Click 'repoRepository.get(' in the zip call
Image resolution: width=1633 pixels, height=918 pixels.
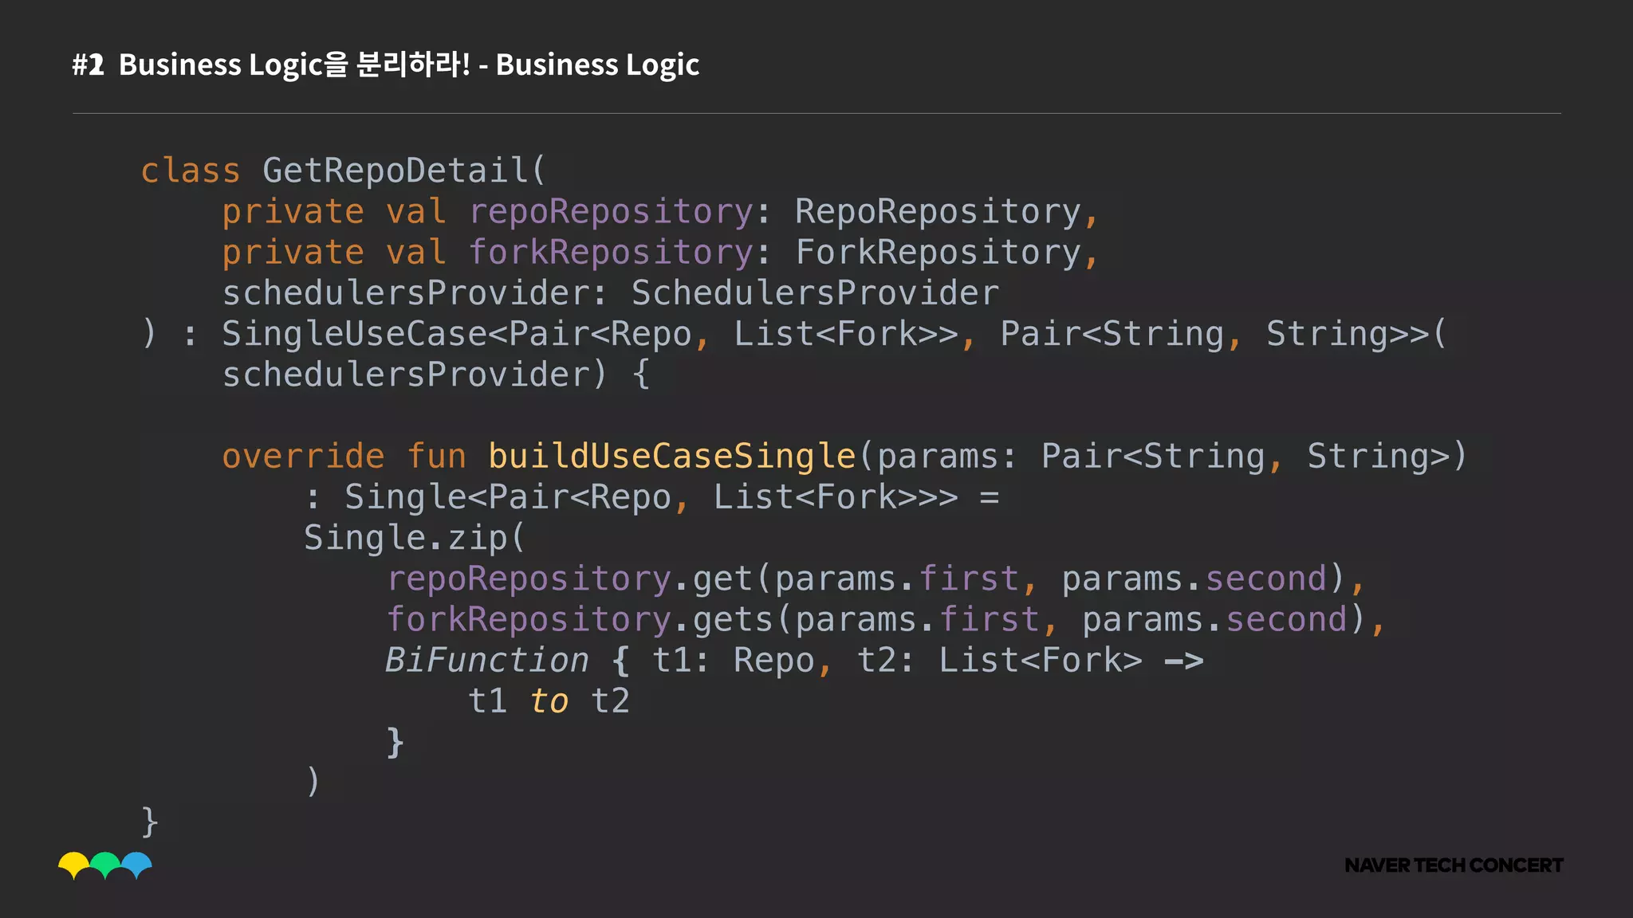click(580, 579)
